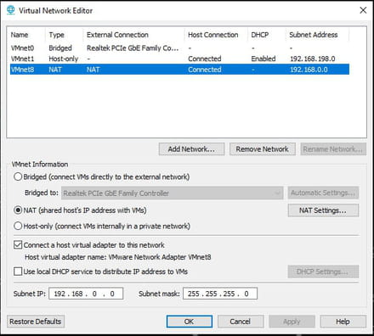
Task: Open Help
Action: coord(343,322)
